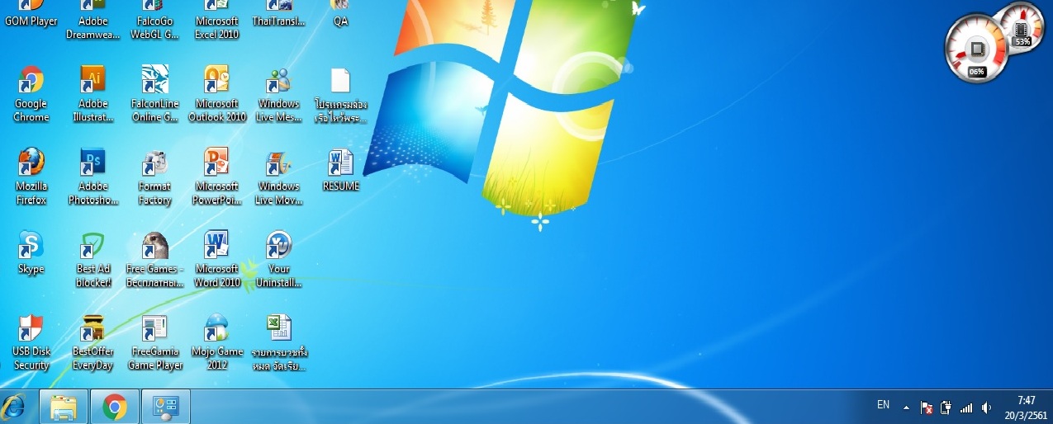Viewport: 1053px width, 424px height.
Task: Click the CPU meter gadget showing 06%
Action: point(977,49)
